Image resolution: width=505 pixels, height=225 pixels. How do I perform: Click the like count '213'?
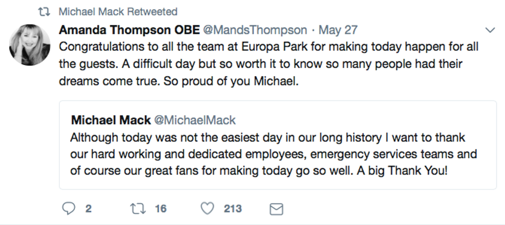tap(233, 209)
